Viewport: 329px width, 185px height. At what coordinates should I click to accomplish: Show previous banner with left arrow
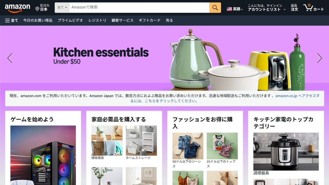(10, 58)
